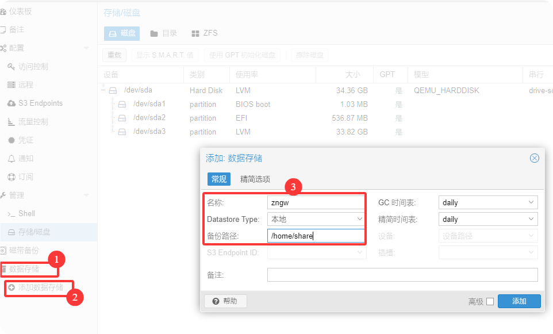Viewport: 553px width, 334px height.
Task: Open the 精简时间表 prune schedule dropdown
Action: [531, 219]
